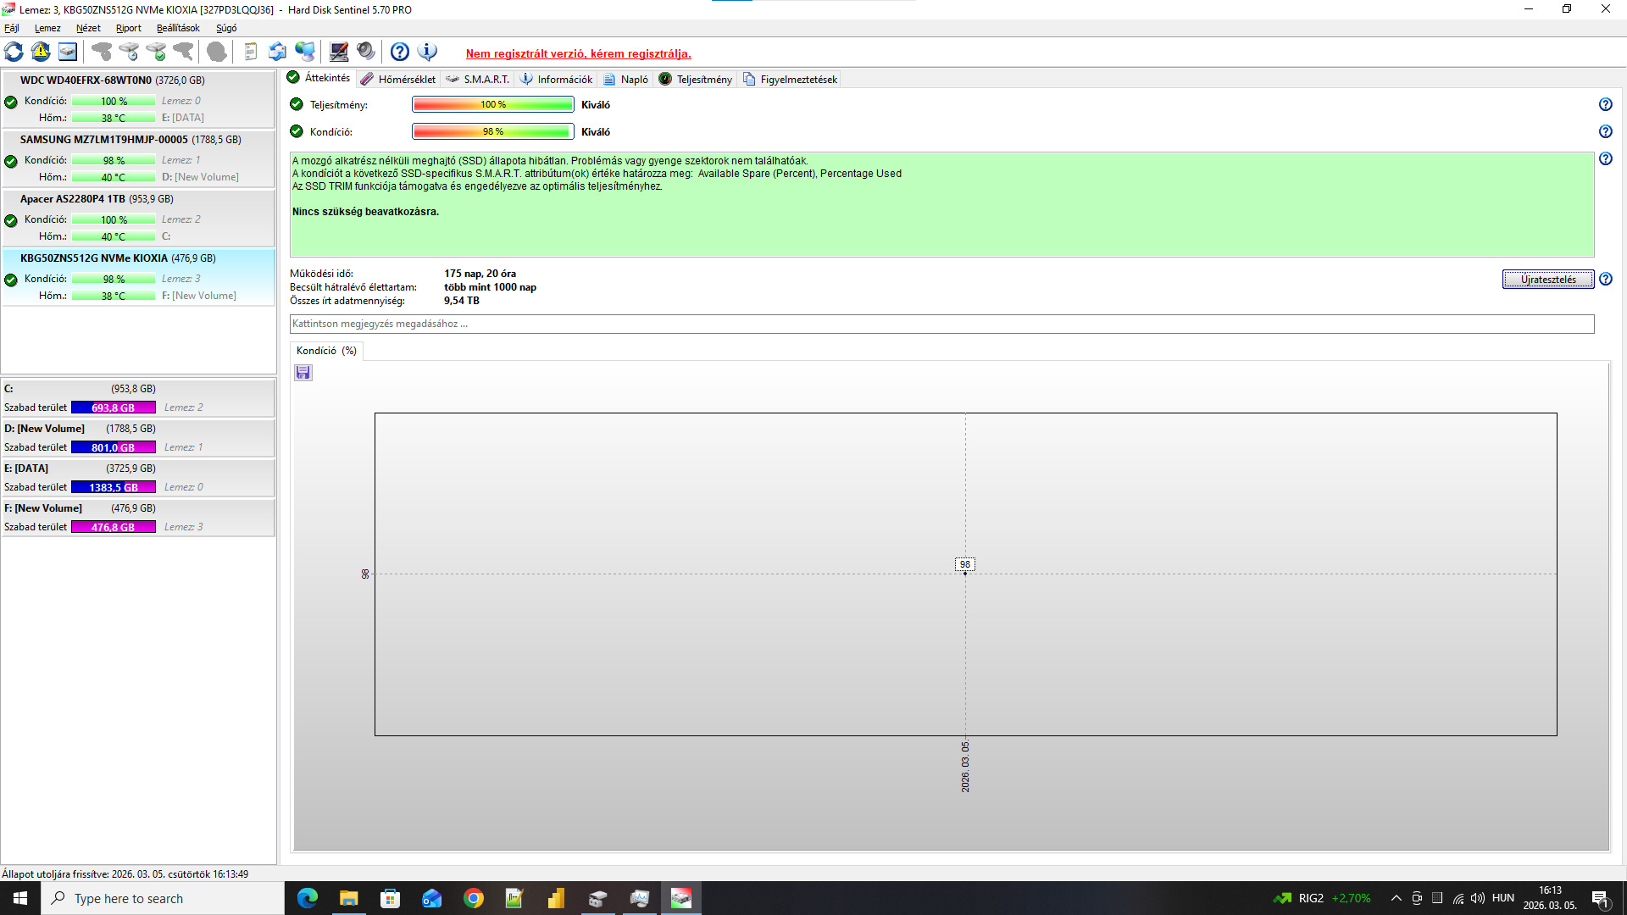Image resolution: width=1627 pixels, height=915 pixels.
Task: Click the registration warning link
Action: tap(578, 53)
